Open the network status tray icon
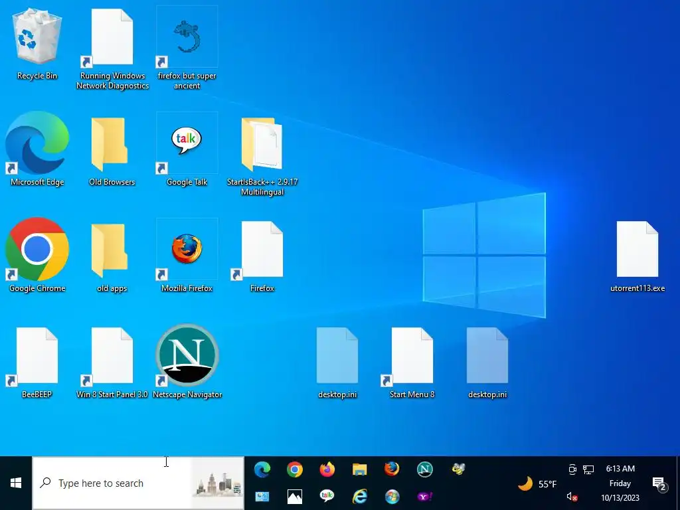The width and height of the screenshot is (680, 510). click(588, 469)
